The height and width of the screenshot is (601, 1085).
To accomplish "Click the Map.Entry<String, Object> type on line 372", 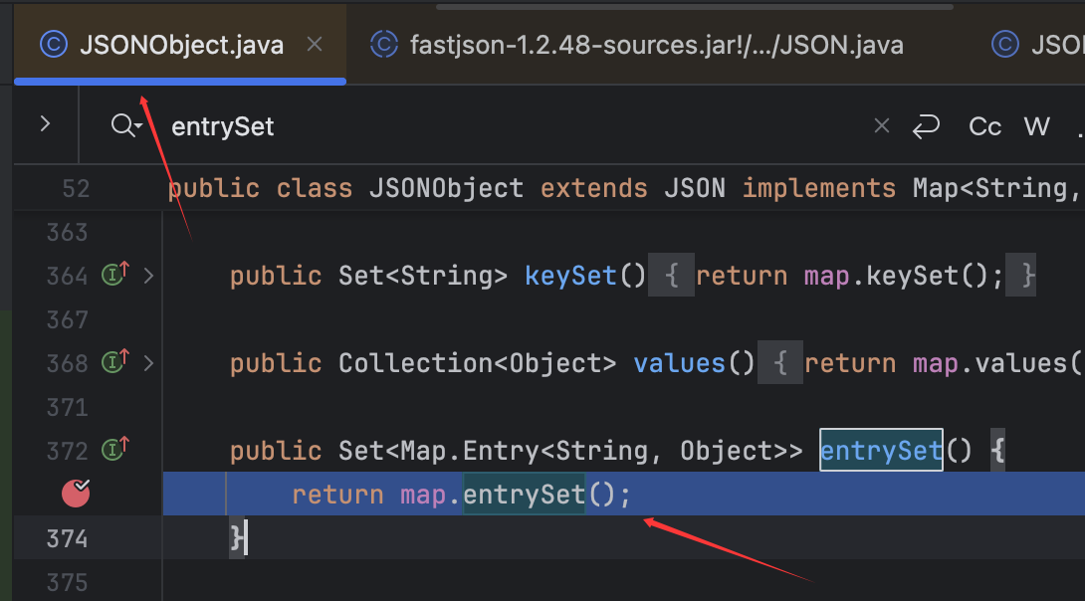I will click(593, 451).
